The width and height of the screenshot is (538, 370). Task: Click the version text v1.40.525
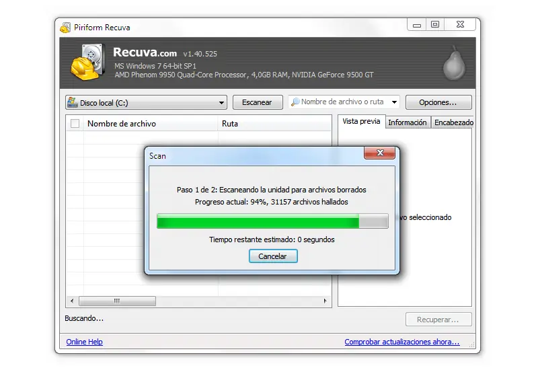(x=200, y=54)
